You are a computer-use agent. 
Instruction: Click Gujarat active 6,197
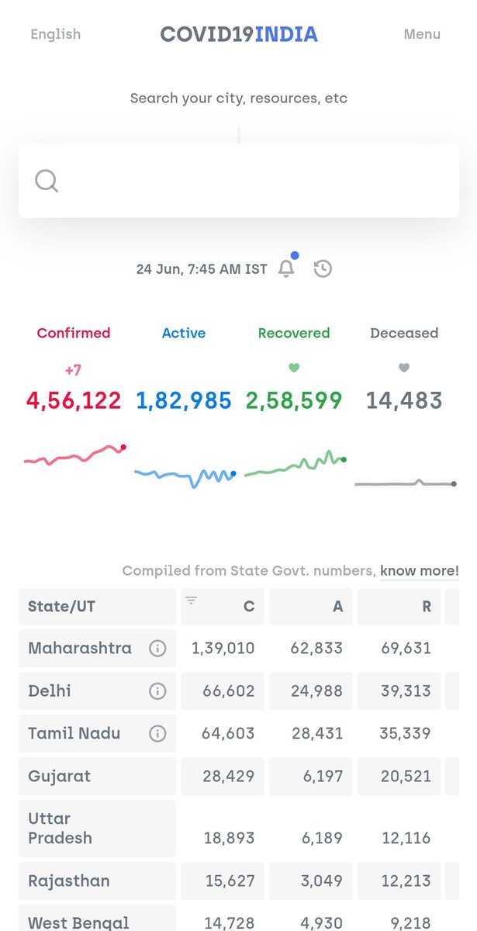coord(323,776)
